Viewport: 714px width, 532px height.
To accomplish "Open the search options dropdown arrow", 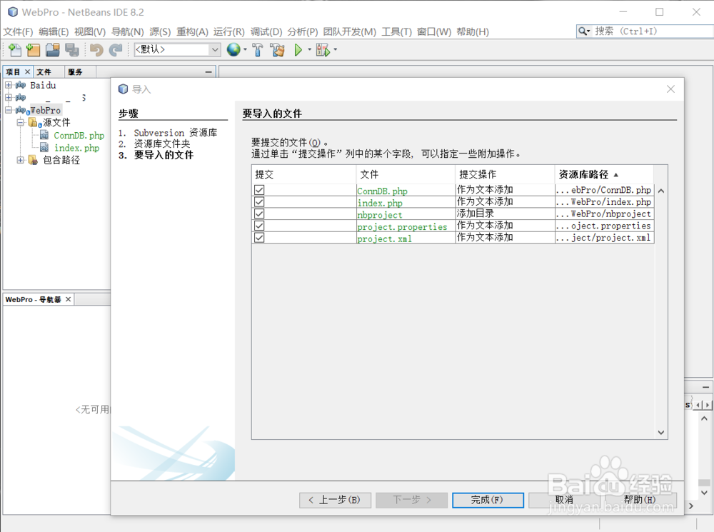I will (x=588, y=31).
